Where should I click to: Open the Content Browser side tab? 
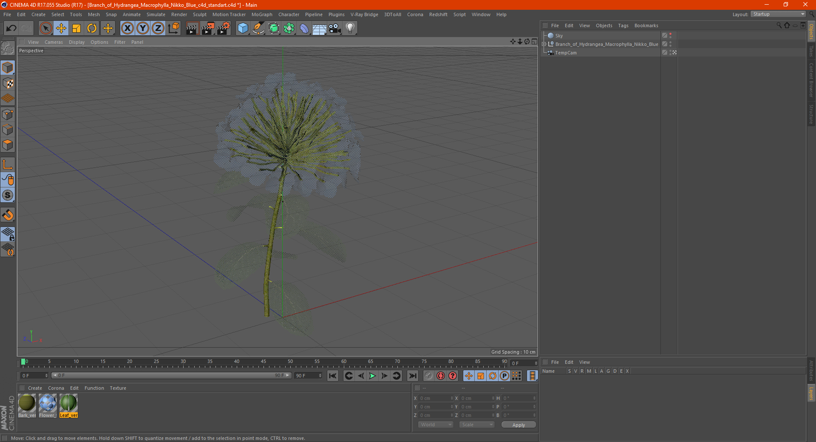click(x=811, y=80)
